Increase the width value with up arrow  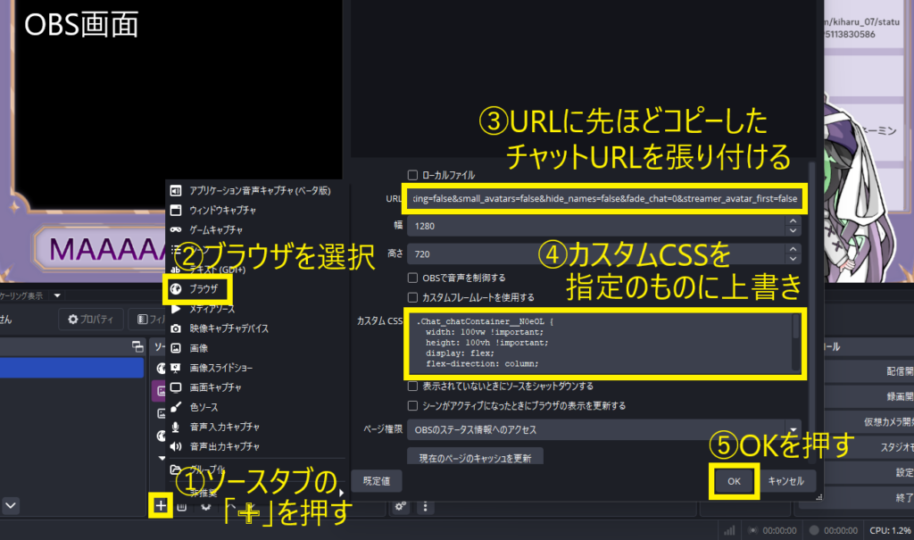793,221
